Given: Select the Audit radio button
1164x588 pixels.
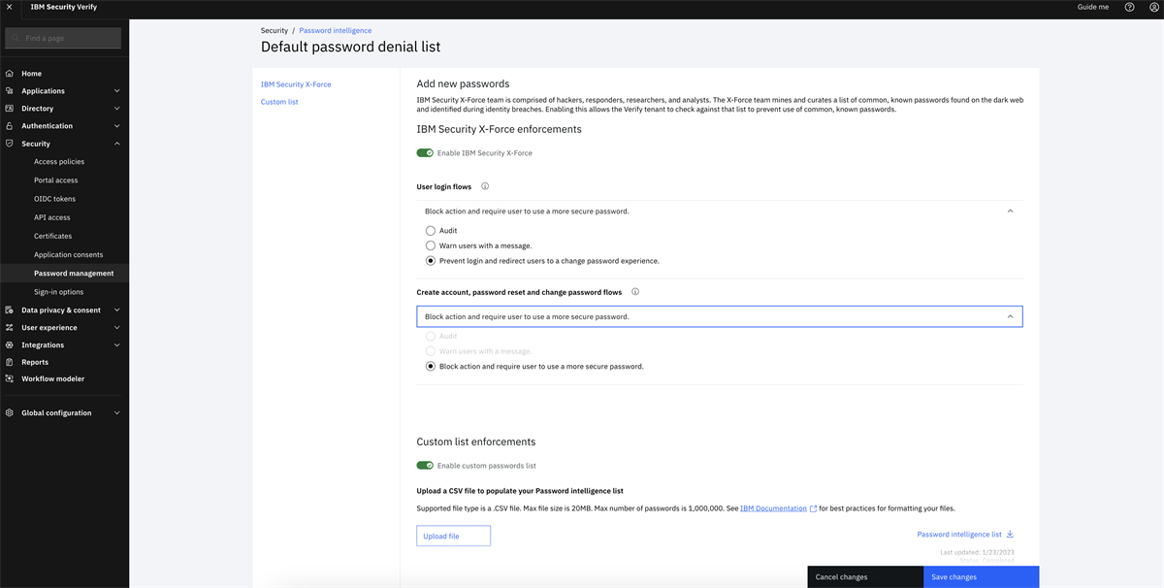Looking at the screenshot, I should pos(430,230).
